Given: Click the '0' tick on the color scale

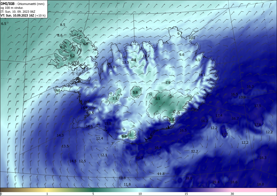Looking at the screenshot, I should (1, 194).
